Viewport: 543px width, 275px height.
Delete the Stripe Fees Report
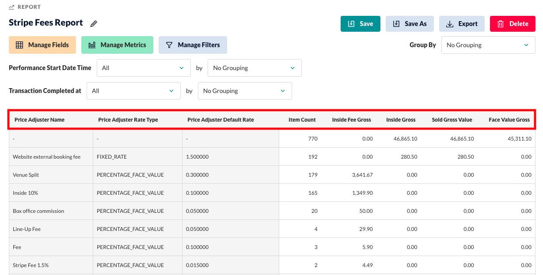tap(513, 24)
